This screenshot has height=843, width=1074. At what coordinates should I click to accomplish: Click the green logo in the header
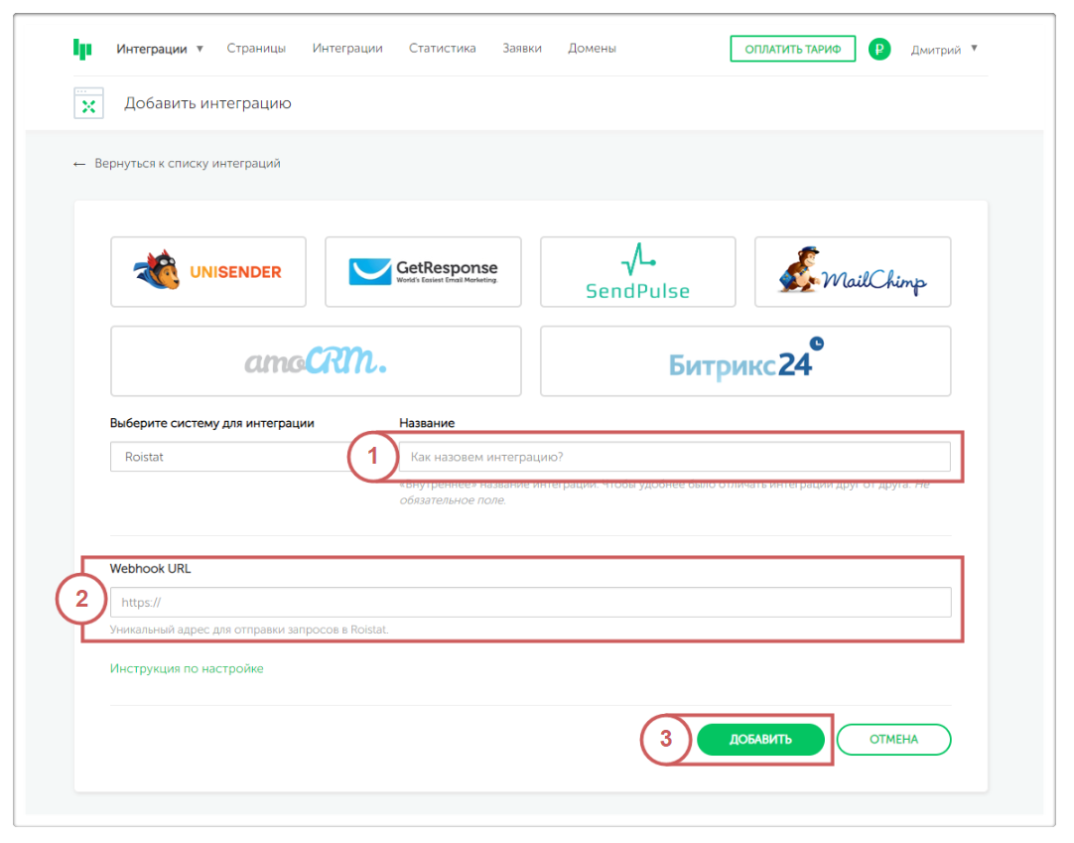tap(82, 49)
